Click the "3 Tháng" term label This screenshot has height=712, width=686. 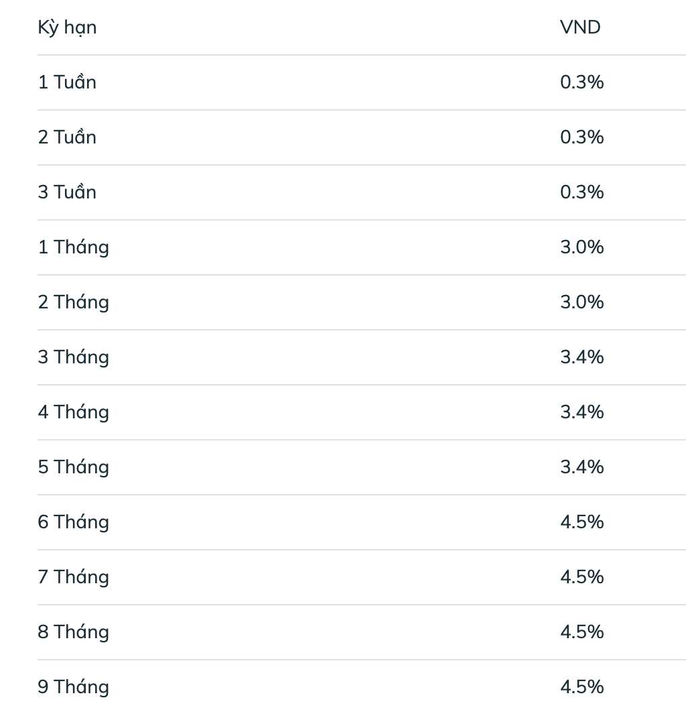point(73,357)
